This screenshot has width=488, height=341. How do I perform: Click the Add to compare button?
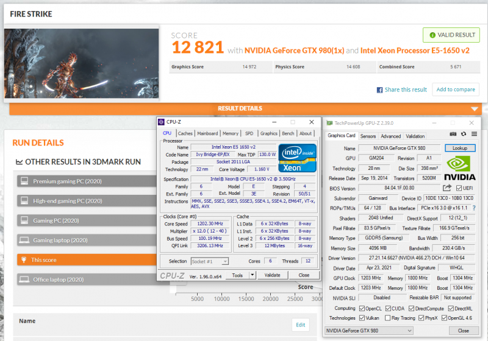tap(456, 90)
